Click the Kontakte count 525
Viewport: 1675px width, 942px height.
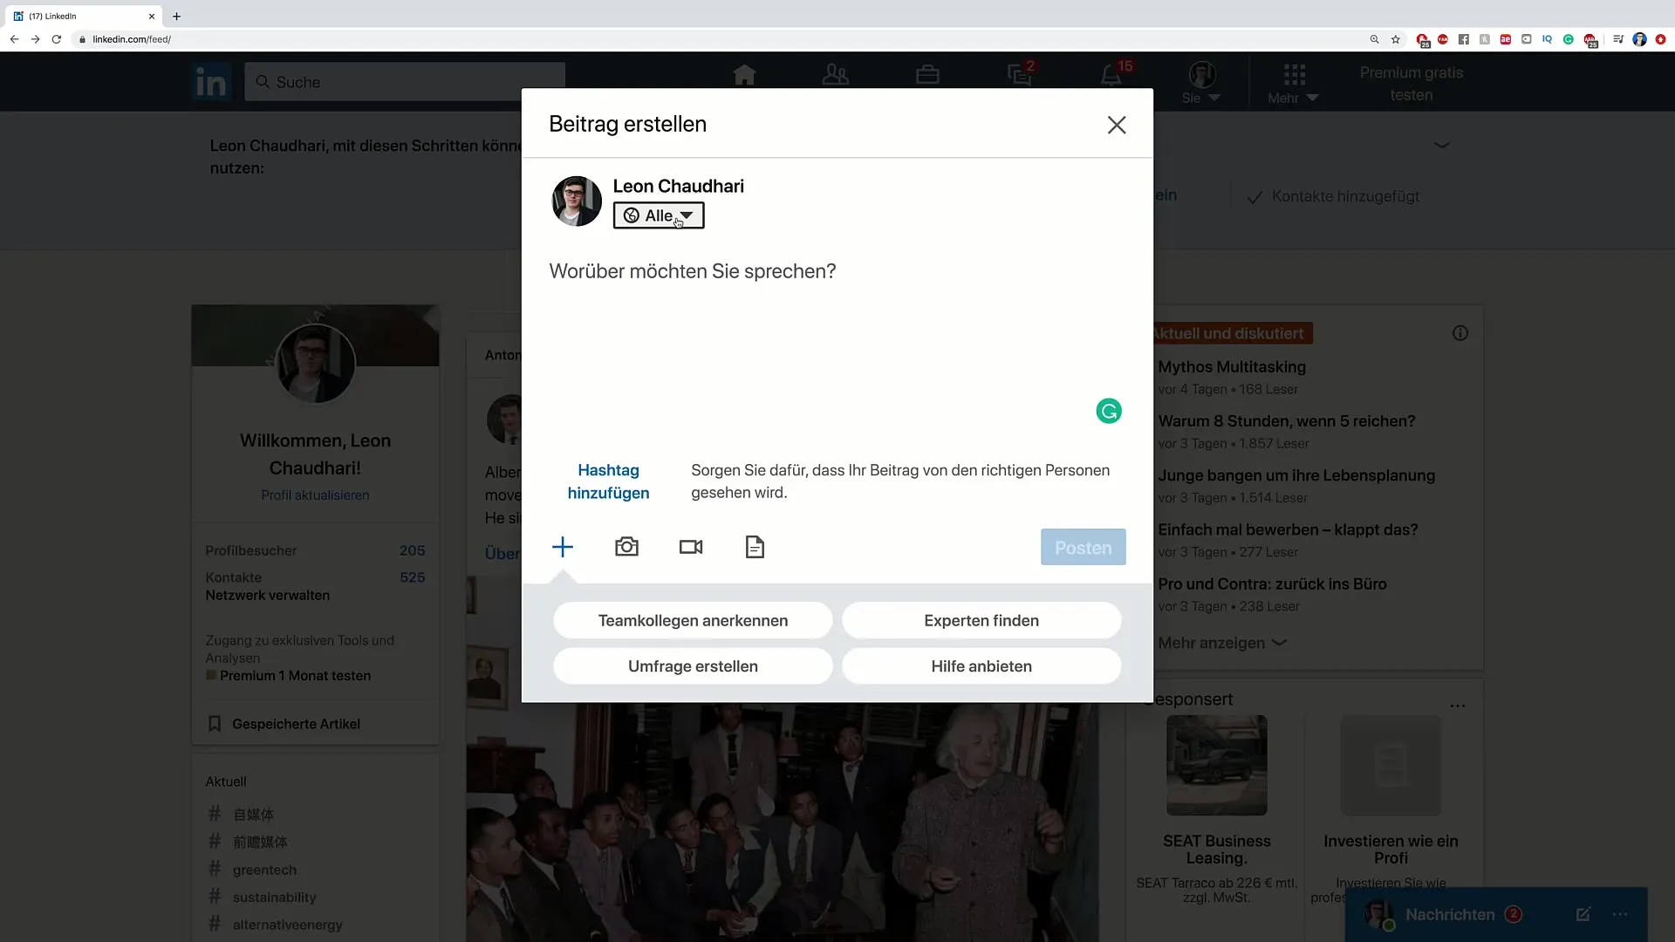(412, 577)
